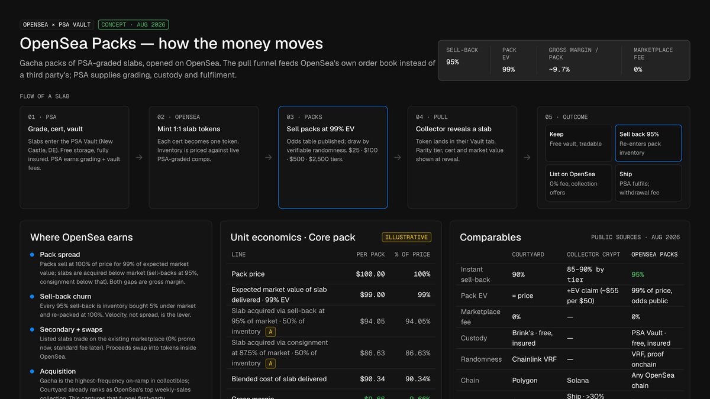Click the PACK EV 99% stat
The image size is (710, 399).
pos(512,60)
